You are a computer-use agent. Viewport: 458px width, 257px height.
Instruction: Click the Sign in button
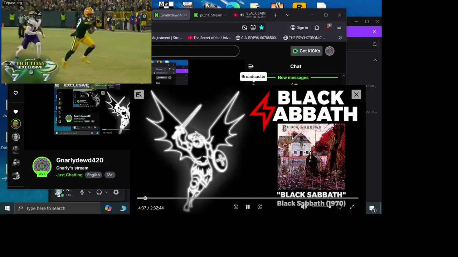(299, 27)
